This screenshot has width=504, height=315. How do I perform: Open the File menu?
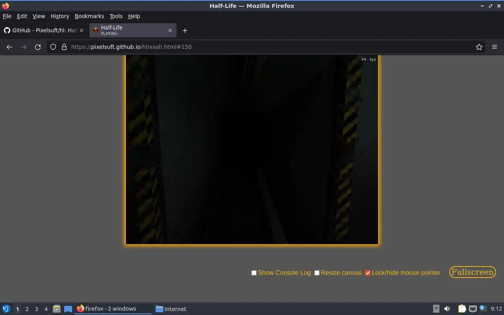point(7,16)
